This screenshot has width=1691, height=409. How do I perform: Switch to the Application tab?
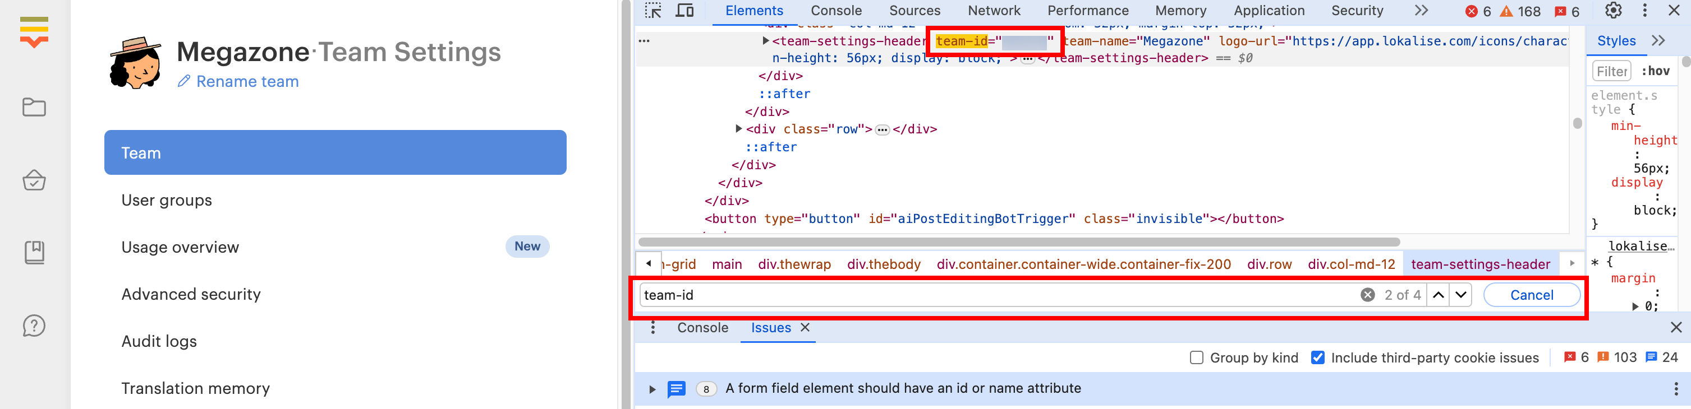(x=1269, y=11)
